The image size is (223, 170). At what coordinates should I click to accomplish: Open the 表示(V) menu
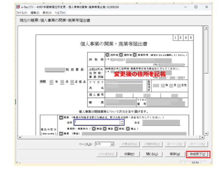tap(47, 13)
